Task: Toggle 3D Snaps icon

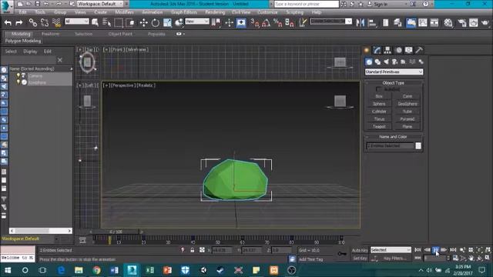Action: 255,22
